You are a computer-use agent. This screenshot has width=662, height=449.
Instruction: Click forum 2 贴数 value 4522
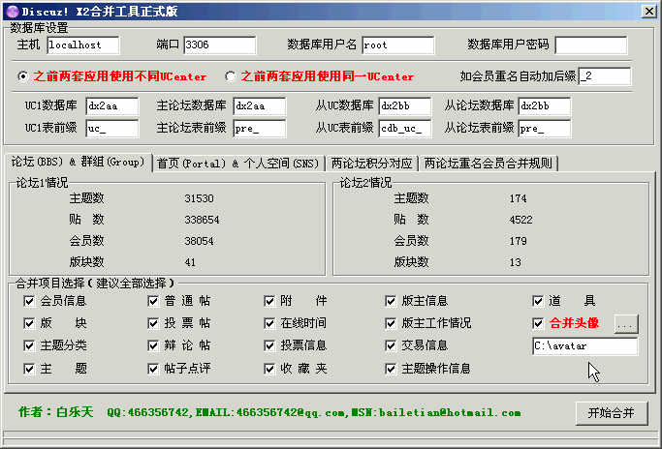point(521,220)
